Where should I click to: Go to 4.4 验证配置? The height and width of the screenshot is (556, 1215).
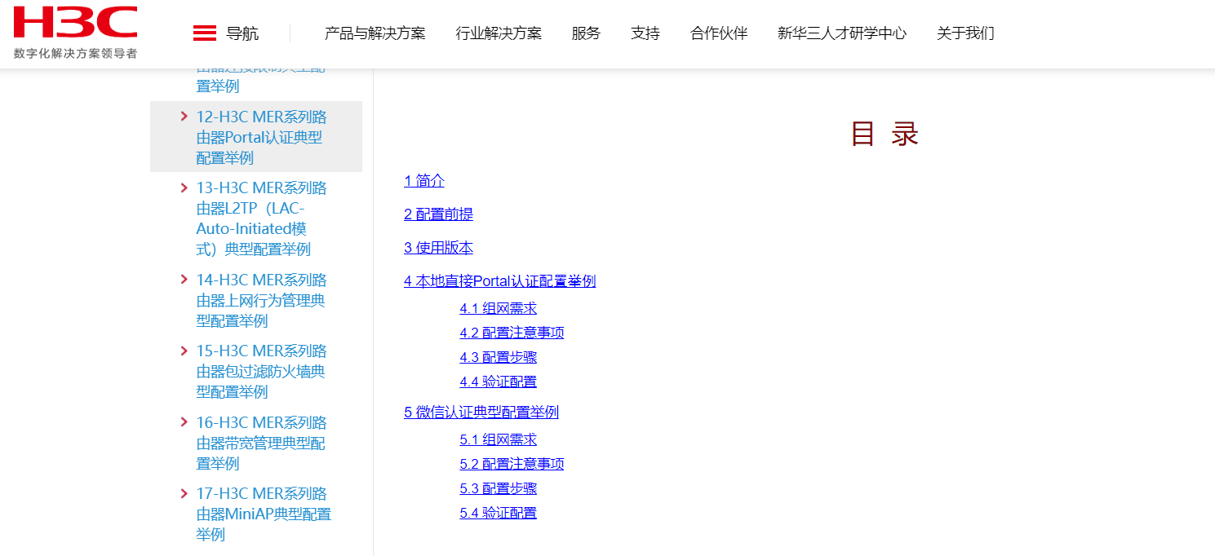(498, 382)
